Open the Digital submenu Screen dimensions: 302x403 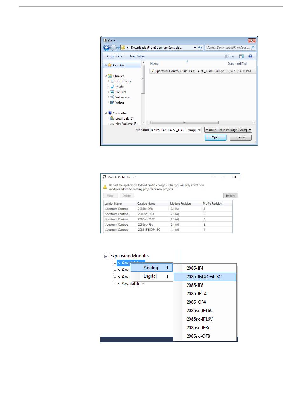151,276
